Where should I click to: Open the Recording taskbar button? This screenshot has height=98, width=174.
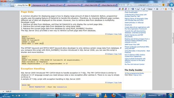point(50,96)
